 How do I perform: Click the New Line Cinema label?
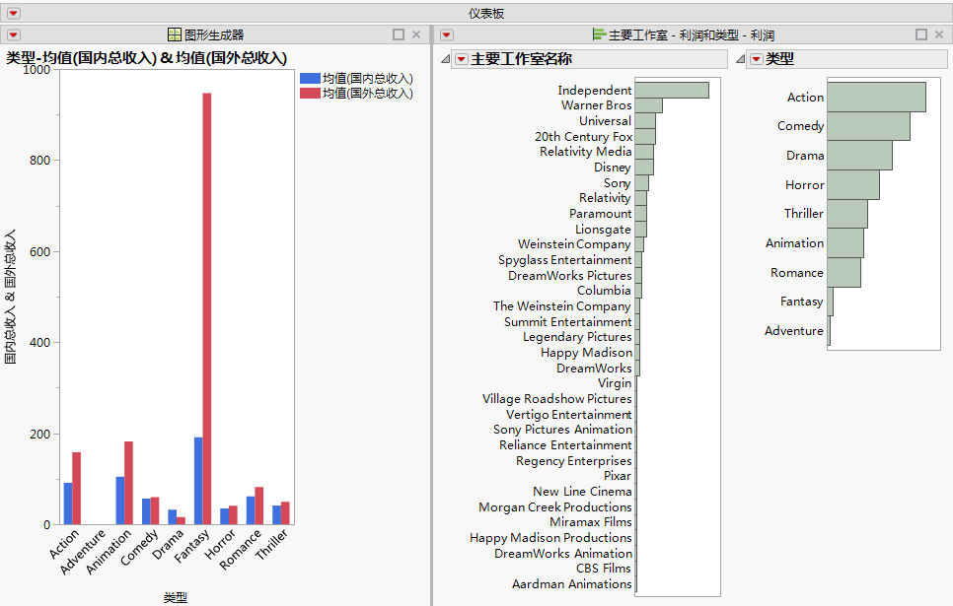click(582, 492)
